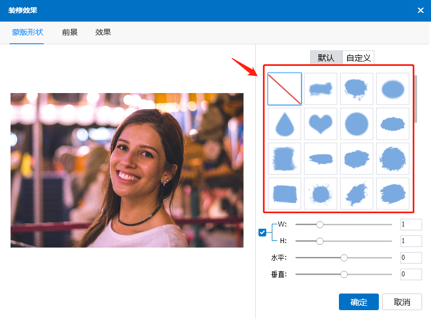Viewport: 431px width, 319px height.
Task: Choose the thin tapered brush stroke mask
Action: click(x=321, y=159)
